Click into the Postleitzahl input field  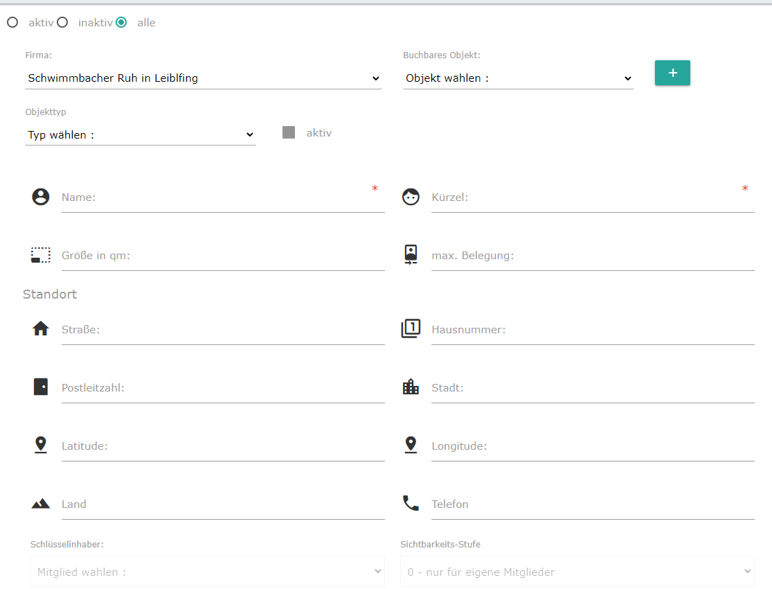point(222,388)
